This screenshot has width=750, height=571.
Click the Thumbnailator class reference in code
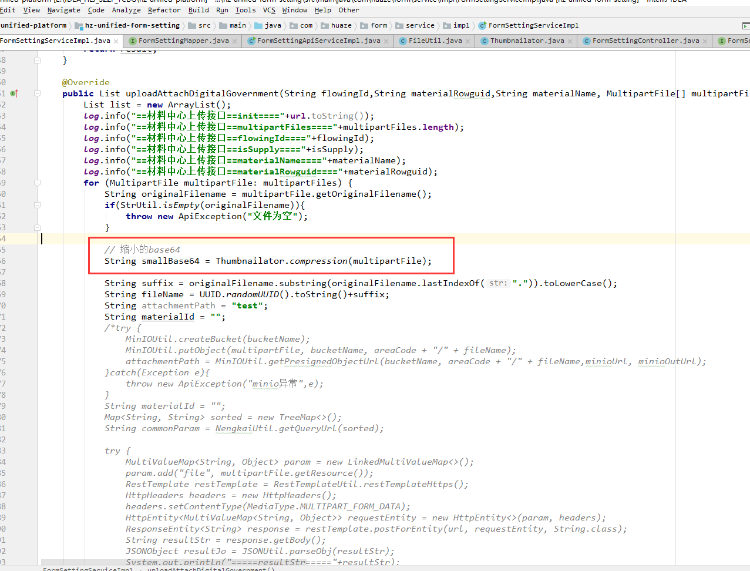click(250, 261)
